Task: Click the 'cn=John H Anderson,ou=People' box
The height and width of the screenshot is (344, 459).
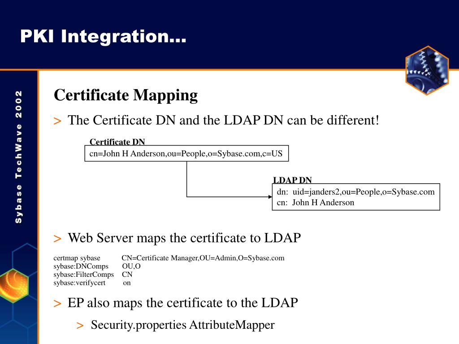Action: [186, 153]
